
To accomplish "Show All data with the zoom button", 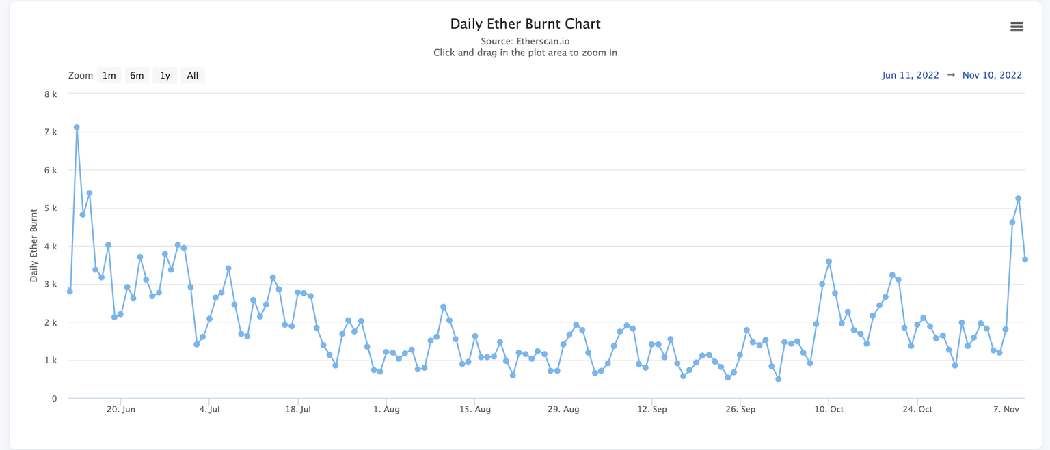I will (193, 75).
